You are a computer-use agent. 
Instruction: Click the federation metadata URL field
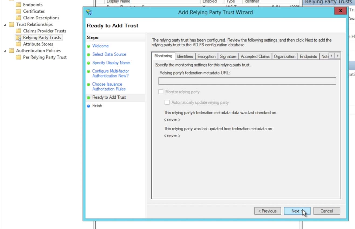coord(247,81)
